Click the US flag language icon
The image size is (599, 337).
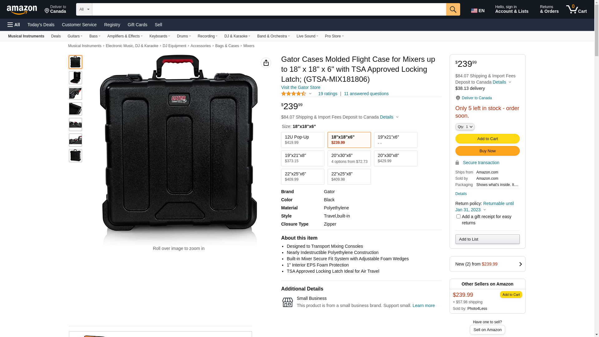click(x=474, y=11)
